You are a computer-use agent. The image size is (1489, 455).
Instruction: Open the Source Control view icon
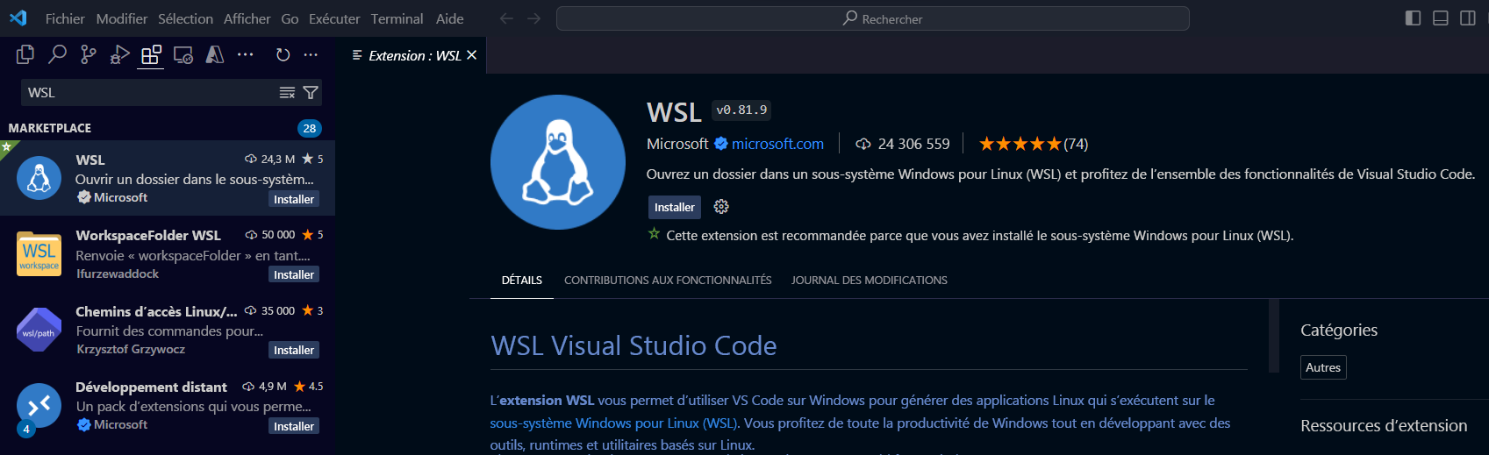coord(89,54)
